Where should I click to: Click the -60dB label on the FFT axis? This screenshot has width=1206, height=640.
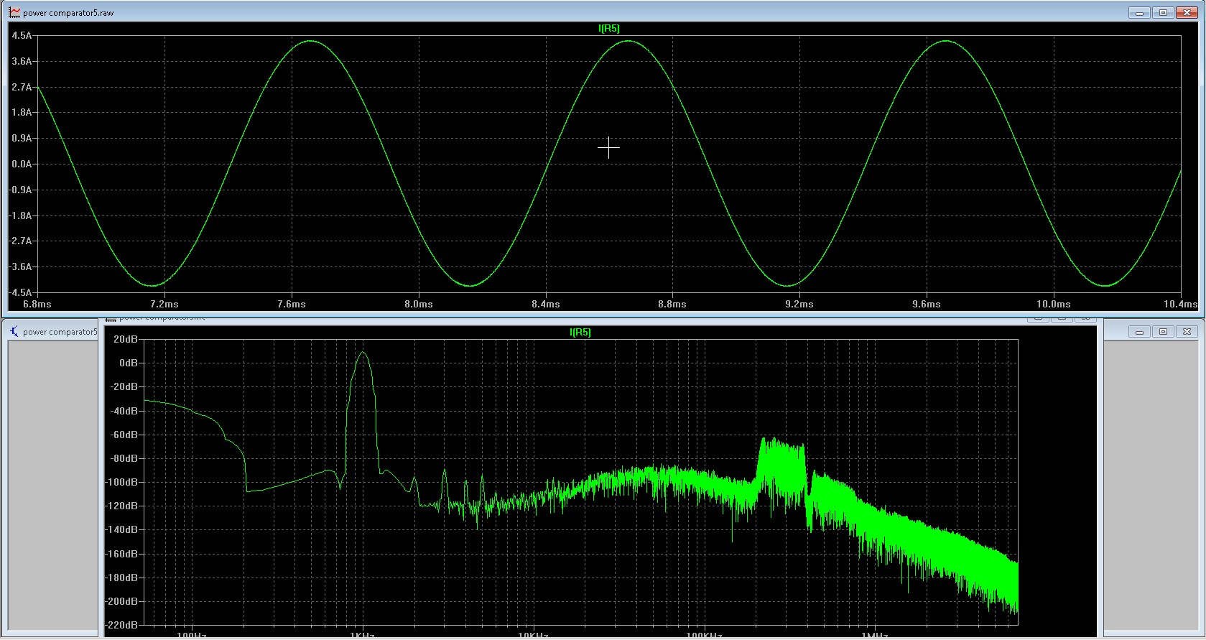click(x=124, y=435)
